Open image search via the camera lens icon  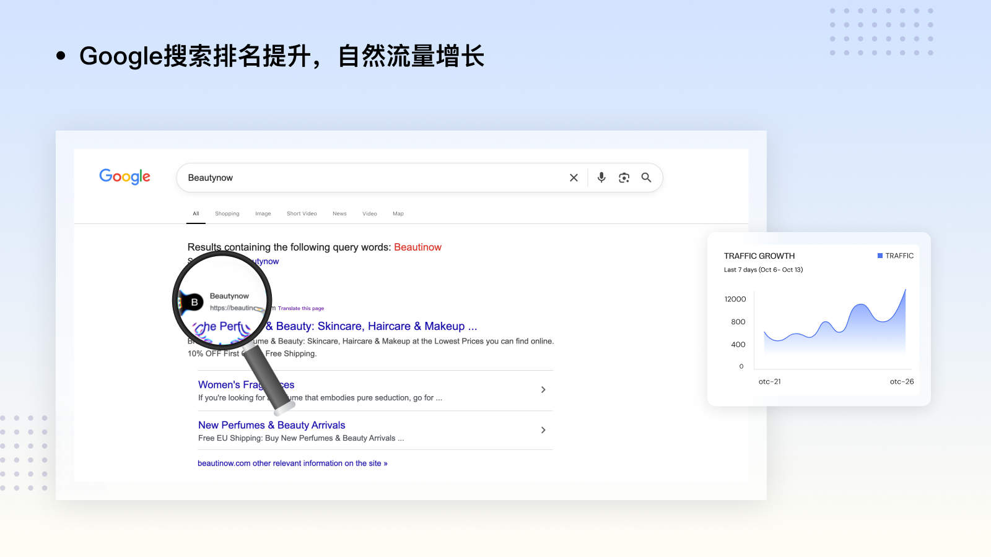[624, 178]
